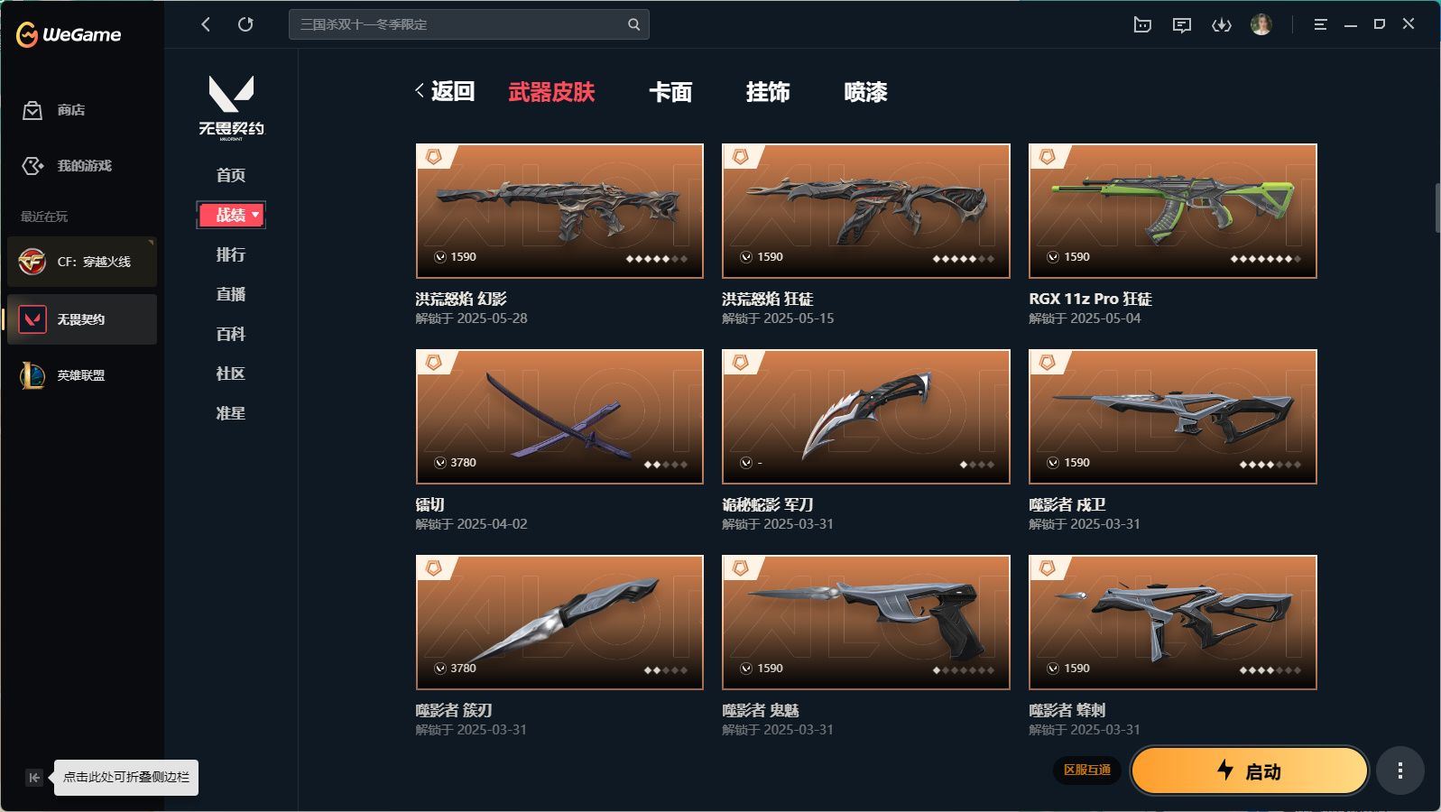Image resolution: width=1441 pixels, height=812 pixels.
Task: Click the collapse sidebar icon
Action: pos(34,778)
